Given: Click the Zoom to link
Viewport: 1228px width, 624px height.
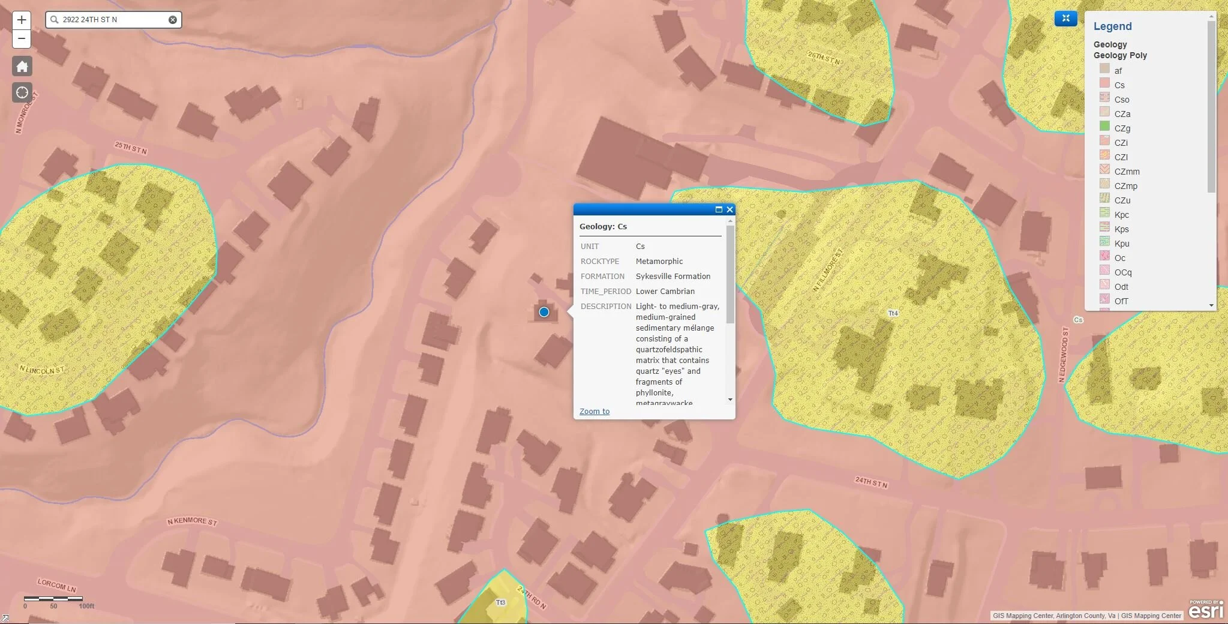Looking at the screenshot, I should 595,411.
